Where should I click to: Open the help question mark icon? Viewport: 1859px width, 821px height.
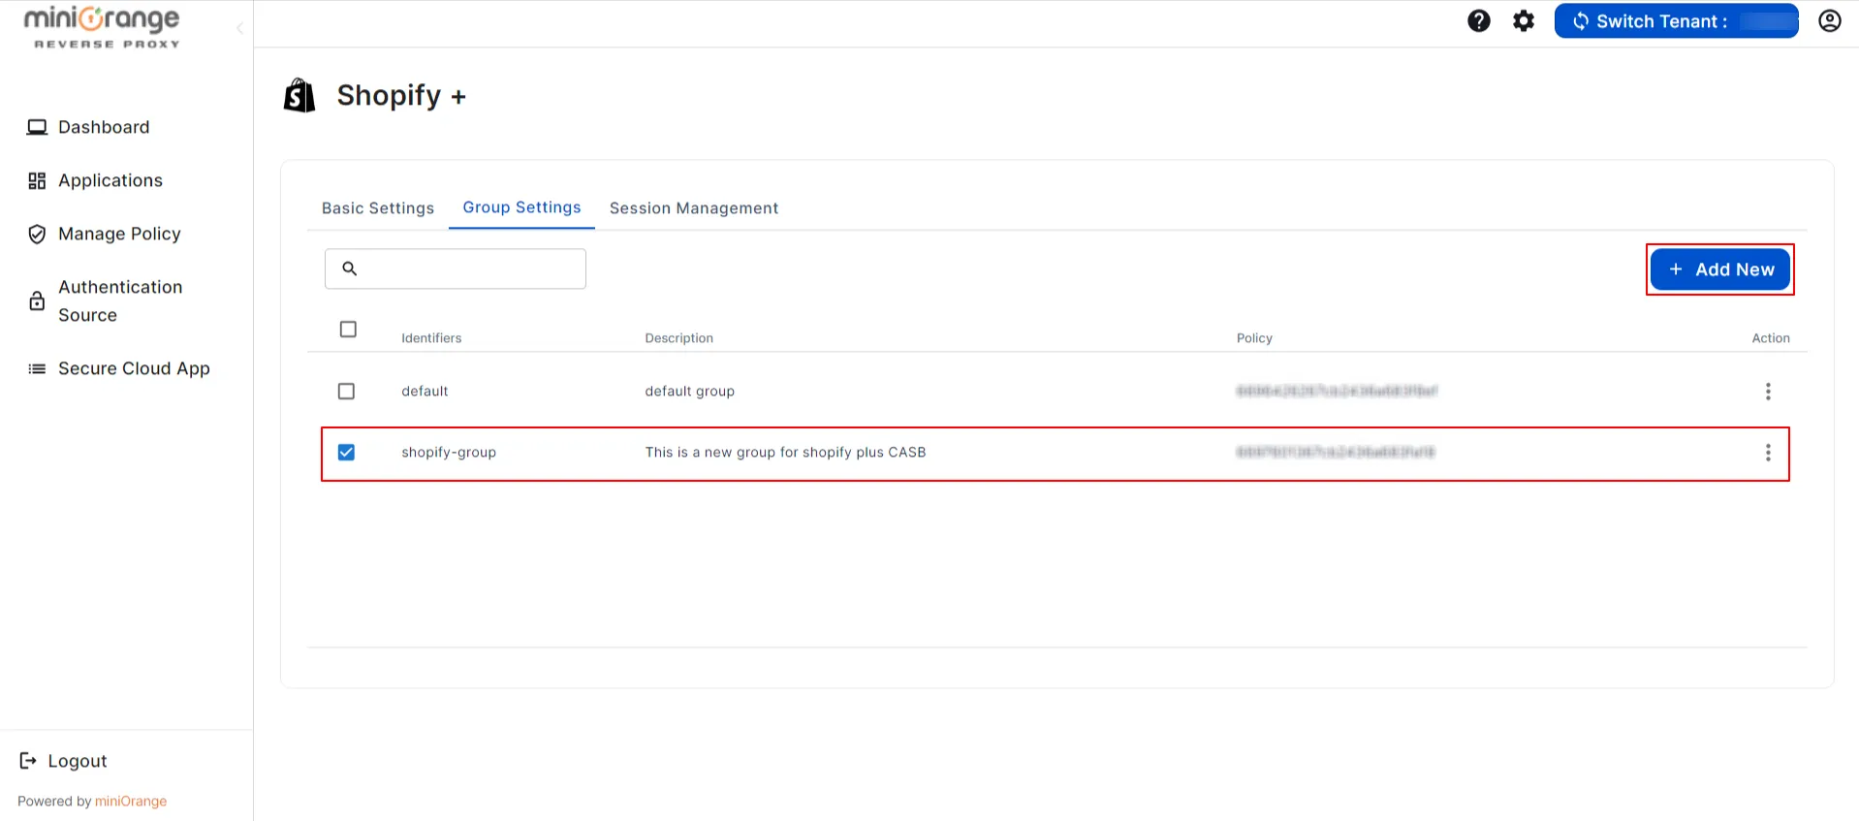[x=1478, y=21]
